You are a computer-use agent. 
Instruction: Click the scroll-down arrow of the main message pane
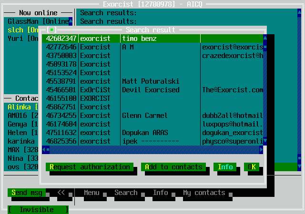(299, 167)
